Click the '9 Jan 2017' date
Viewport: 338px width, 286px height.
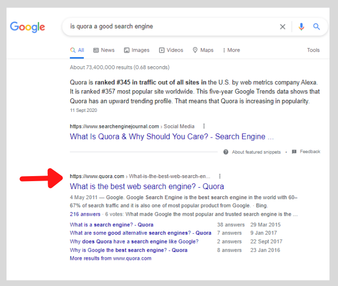pos(263,233)
